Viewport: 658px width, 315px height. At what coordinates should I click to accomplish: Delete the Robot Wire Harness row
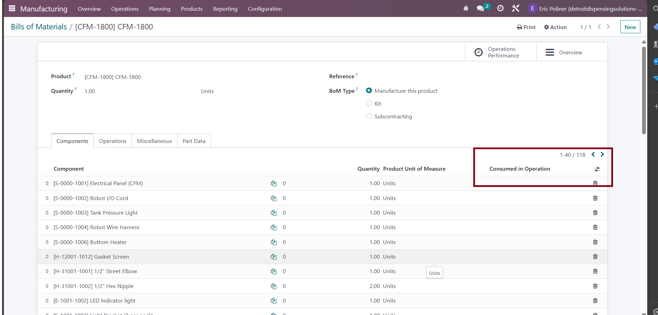595,227
